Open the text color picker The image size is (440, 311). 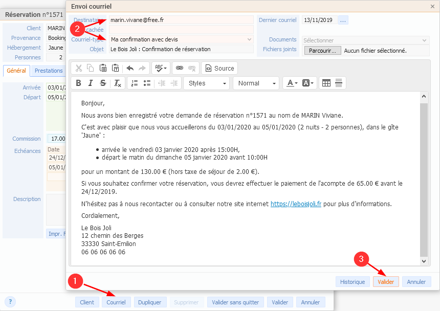click(x=292, y=83)
